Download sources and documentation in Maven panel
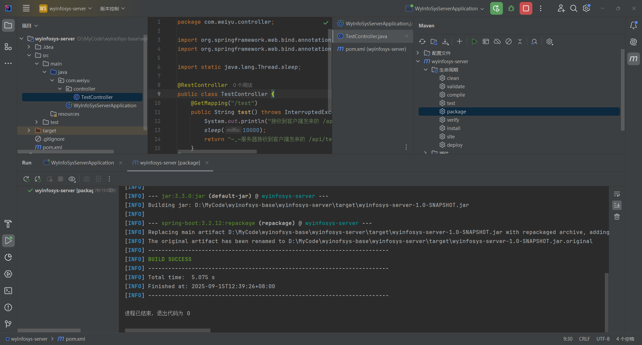 (445, 41)
